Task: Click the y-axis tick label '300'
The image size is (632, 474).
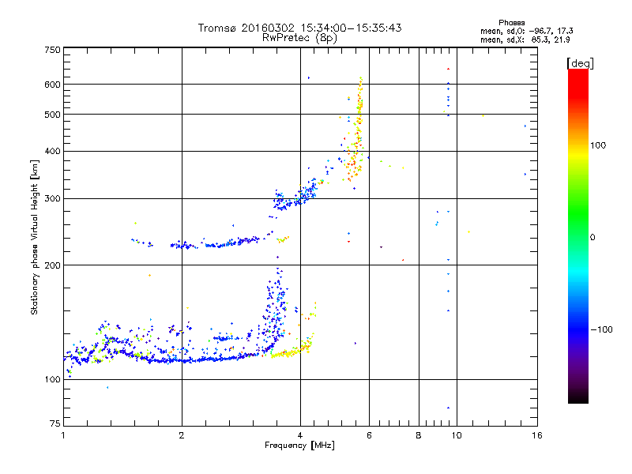Action: point(52,199)
